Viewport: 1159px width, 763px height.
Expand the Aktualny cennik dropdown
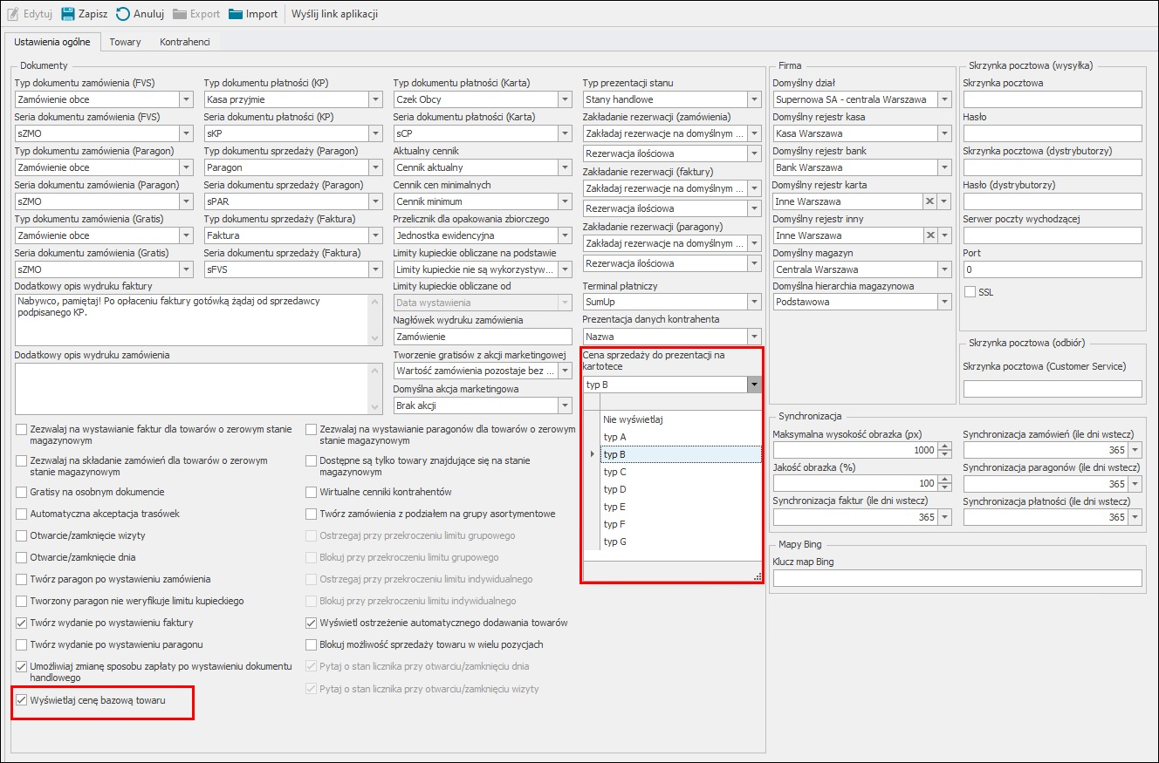tap(564, 167)
